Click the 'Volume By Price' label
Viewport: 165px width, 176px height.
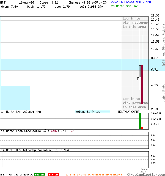coord(88,112)
